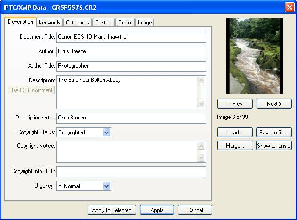Click the Description writer field

[131, 118]
